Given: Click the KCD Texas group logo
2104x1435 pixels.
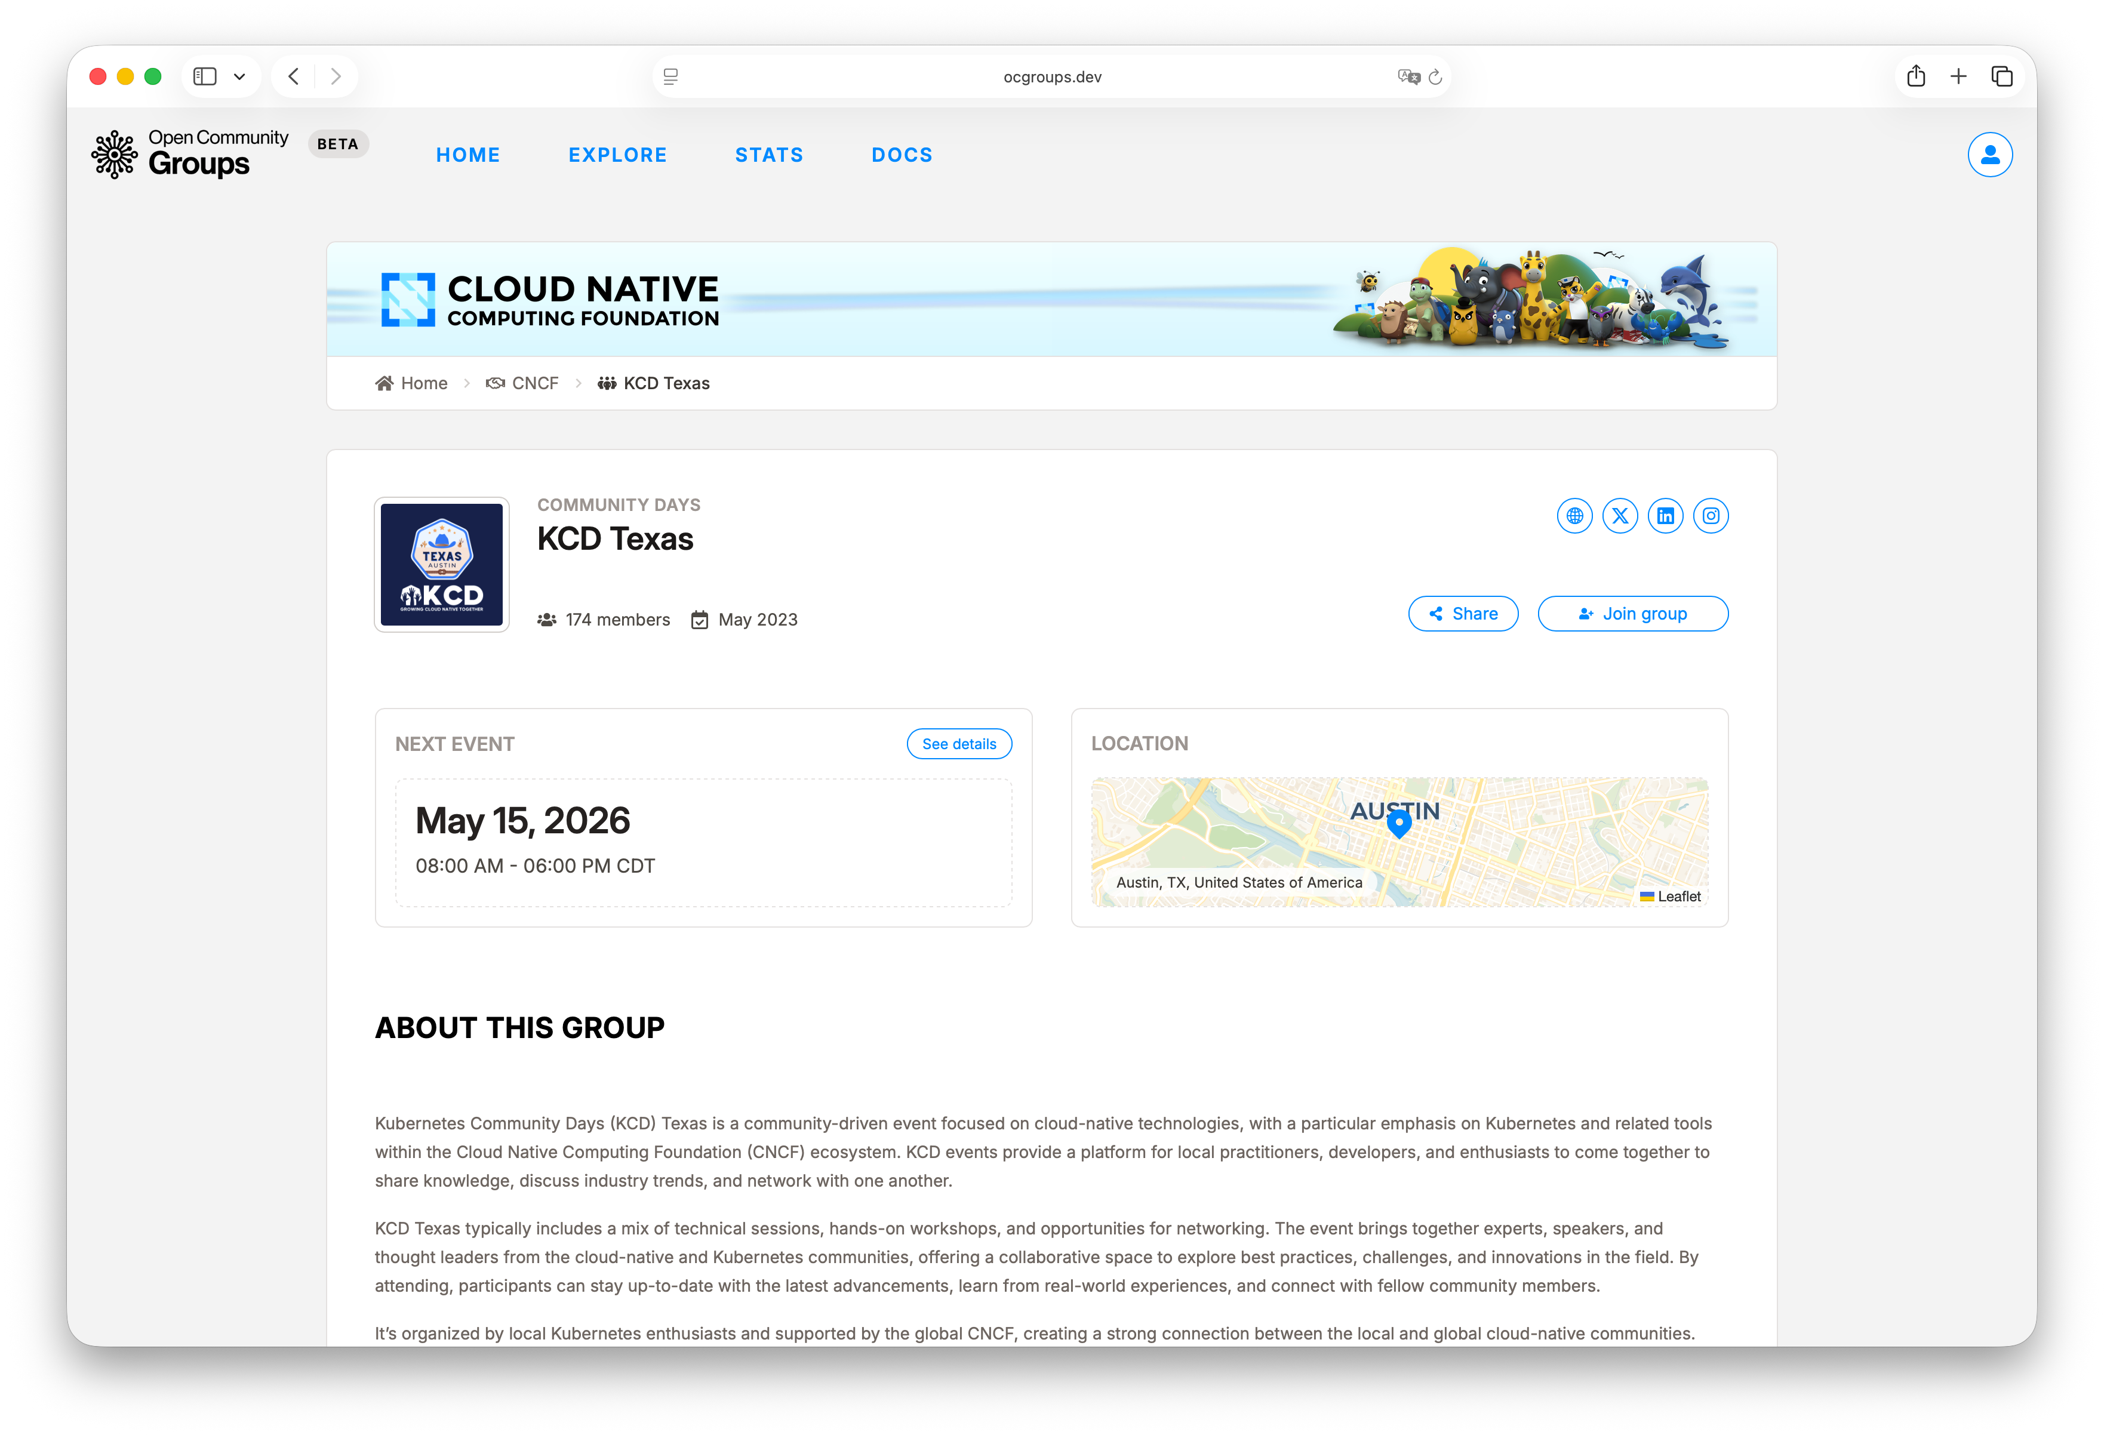Looking at the screenshot, I should tap(442, 564).
